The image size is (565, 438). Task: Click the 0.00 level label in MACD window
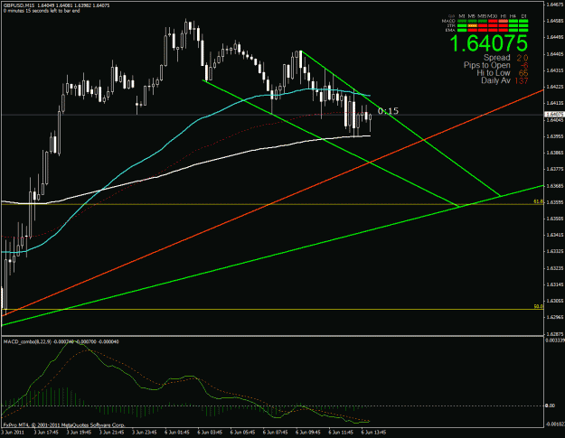[550, 405]
